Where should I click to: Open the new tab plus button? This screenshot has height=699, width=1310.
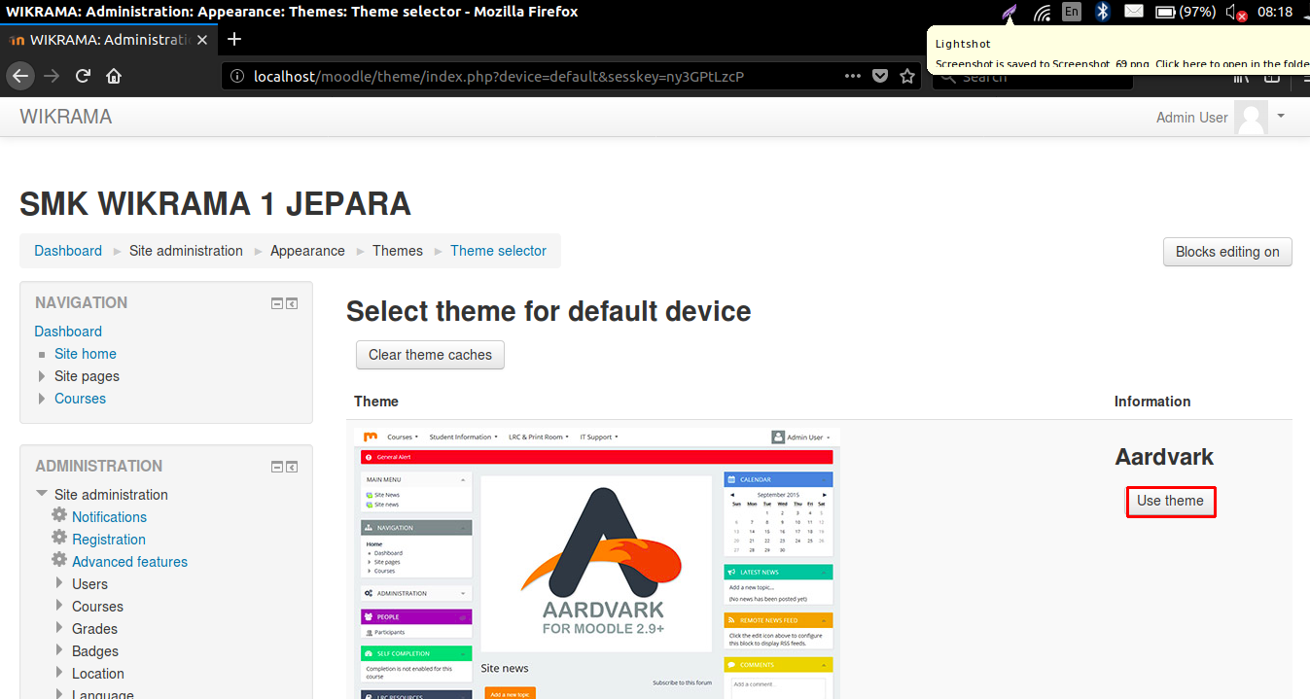click(x=233, y=39)
